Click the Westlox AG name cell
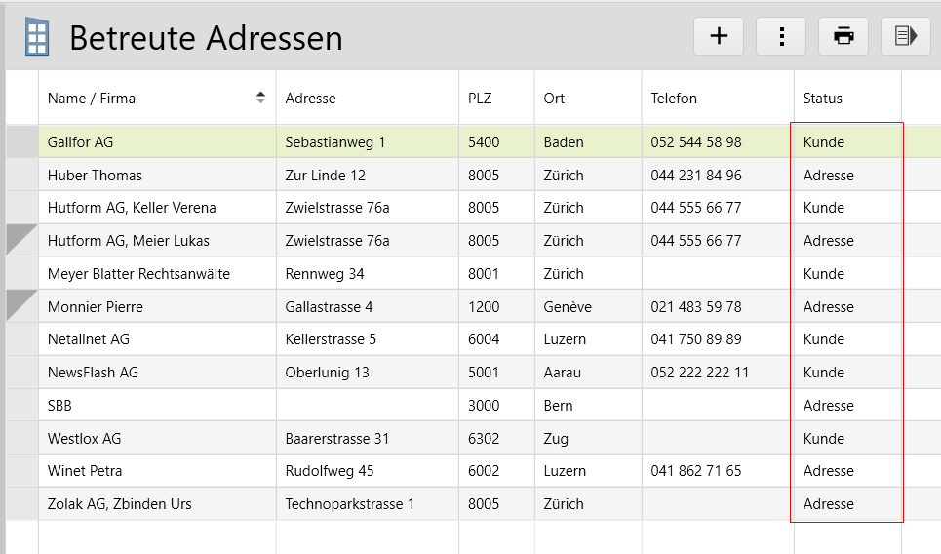Screen dimensions: 941x554 pyautogui.click(x=84, y=439)
